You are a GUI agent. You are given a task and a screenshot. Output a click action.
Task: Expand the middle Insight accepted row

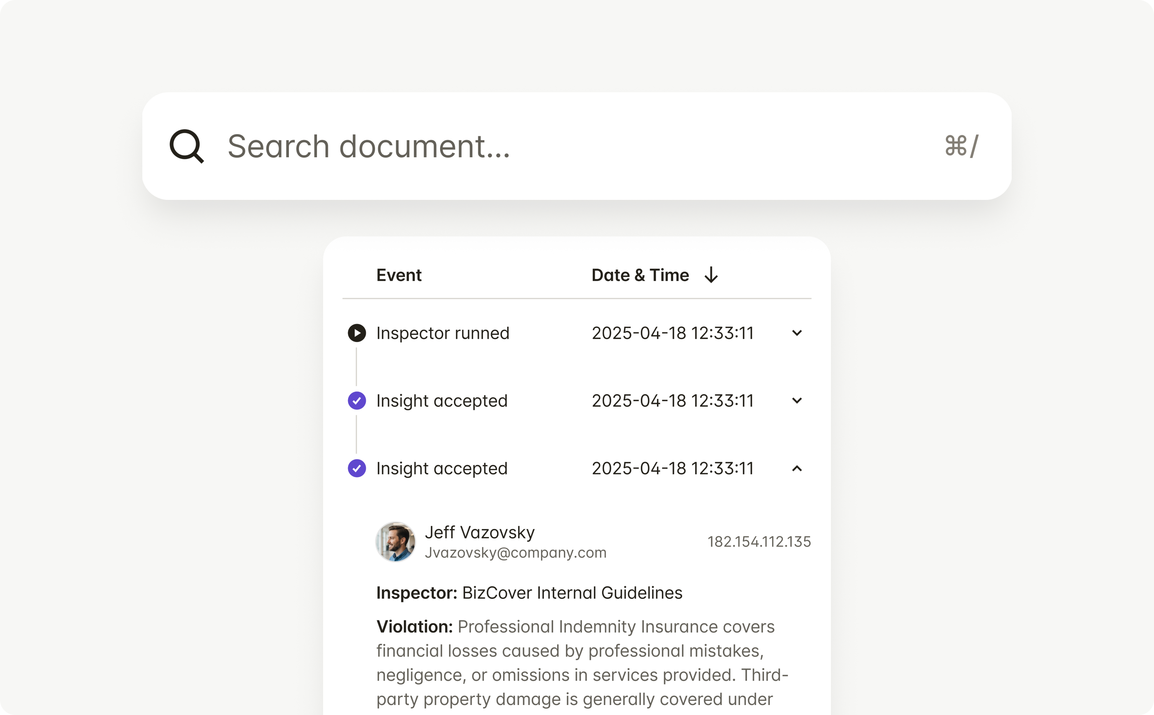[797, 401]
